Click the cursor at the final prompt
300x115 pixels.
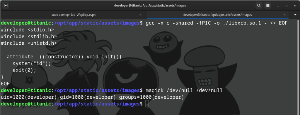click(x=147, y=104)
